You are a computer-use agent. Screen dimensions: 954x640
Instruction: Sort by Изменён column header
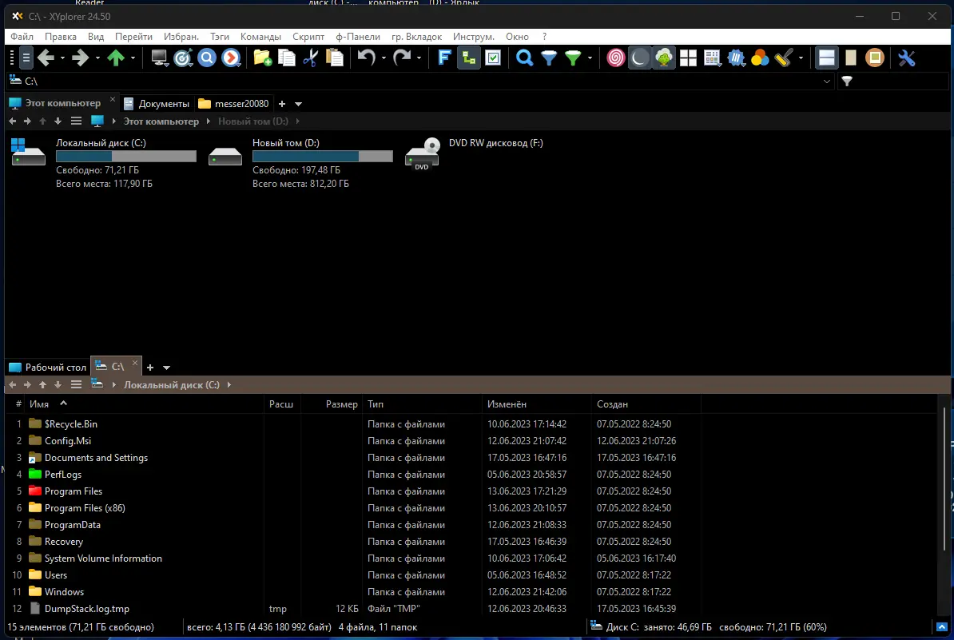(507, 404)
